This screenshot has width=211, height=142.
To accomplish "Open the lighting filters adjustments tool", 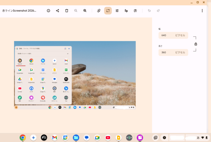I will pos(117,11).
